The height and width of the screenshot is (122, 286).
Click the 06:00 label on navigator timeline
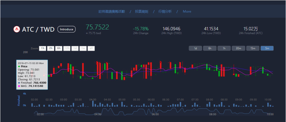click(x=155, y=114)
